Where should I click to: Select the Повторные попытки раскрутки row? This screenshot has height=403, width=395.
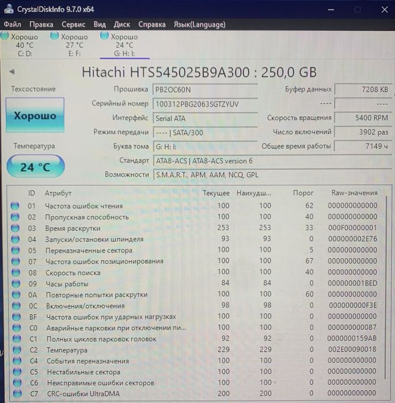pyautogui.click(x=195, y=295)
